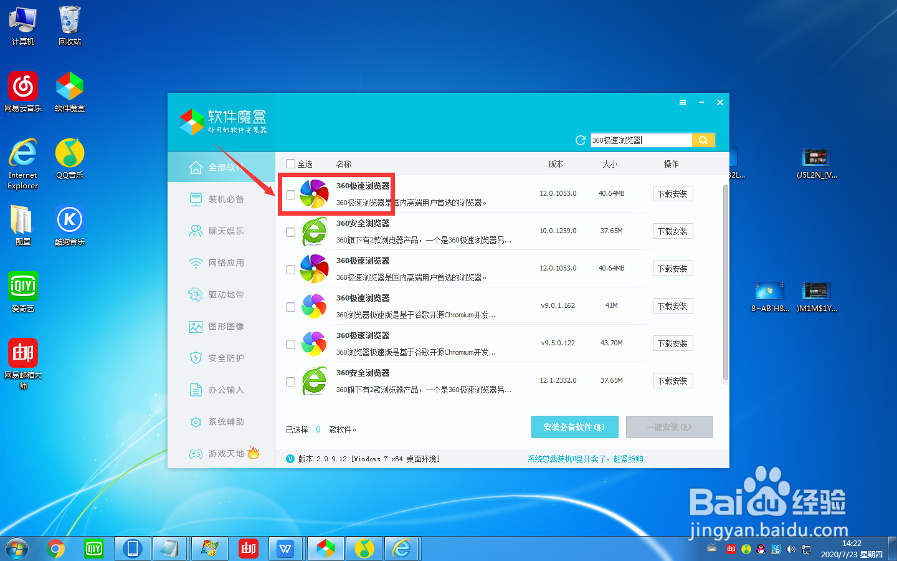Click the volume icon in system tray

pos(791,549)
